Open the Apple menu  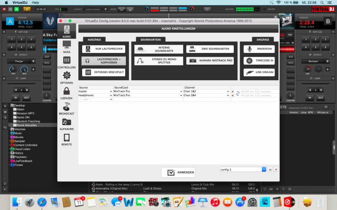tap(6, 3)
